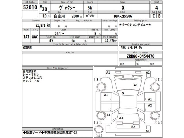Click lot number value 52010
This screenshot has width=184, height=138.
30,7
